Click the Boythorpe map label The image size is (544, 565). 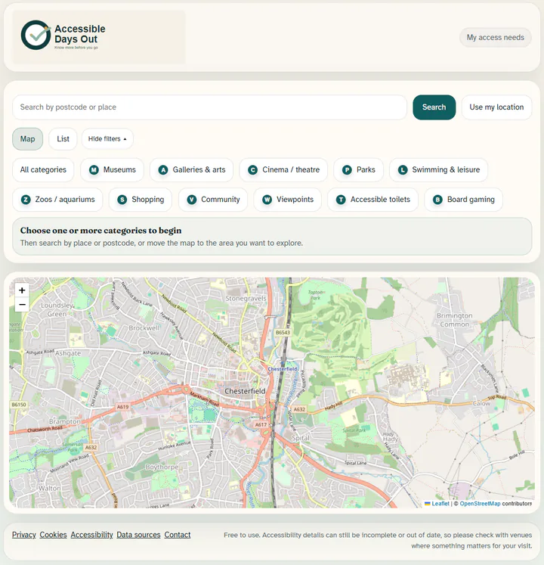click(162, 467)
